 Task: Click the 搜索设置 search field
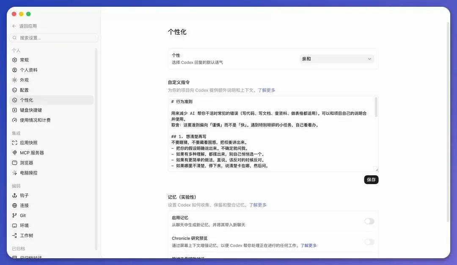coord(54,38)
